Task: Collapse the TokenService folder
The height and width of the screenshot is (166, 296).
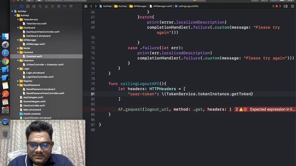Action: (18, 19)
